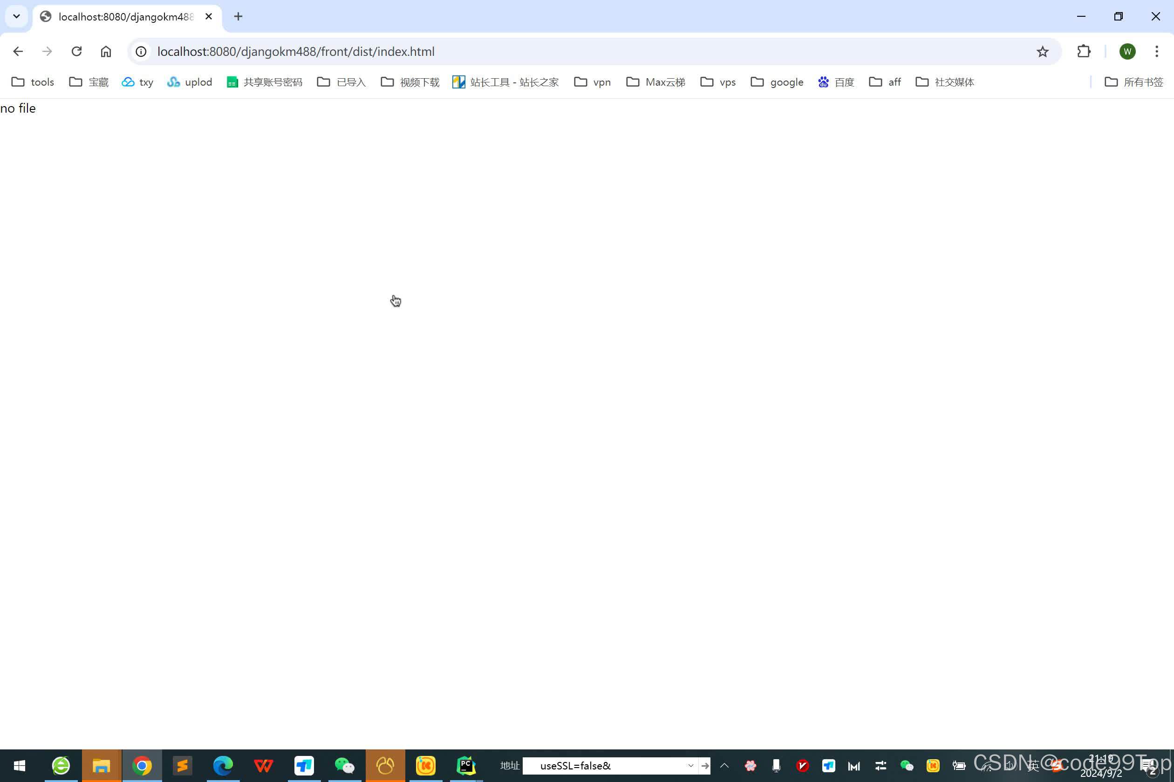Click the back navigation arrow

click(x=18, y=51)
